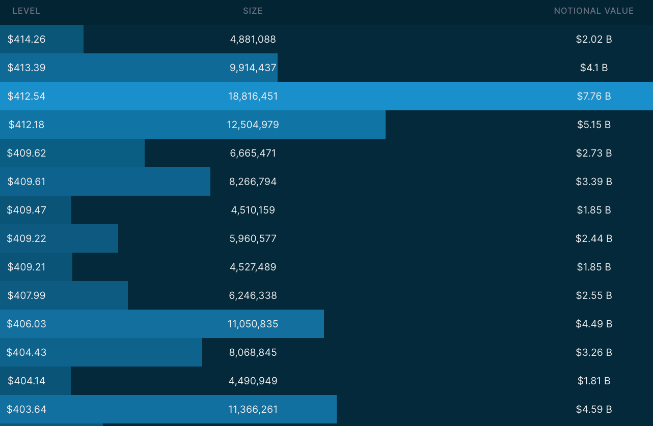Select the $409.47 level cell
Screen dimensions: 653x426
pyautogui.click(x=26, y=210)
